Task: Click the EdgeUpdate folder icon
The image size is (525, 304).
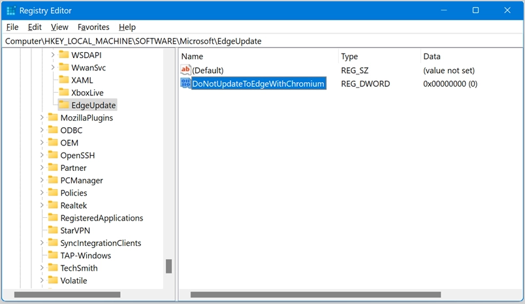Action: coord(63,104)
